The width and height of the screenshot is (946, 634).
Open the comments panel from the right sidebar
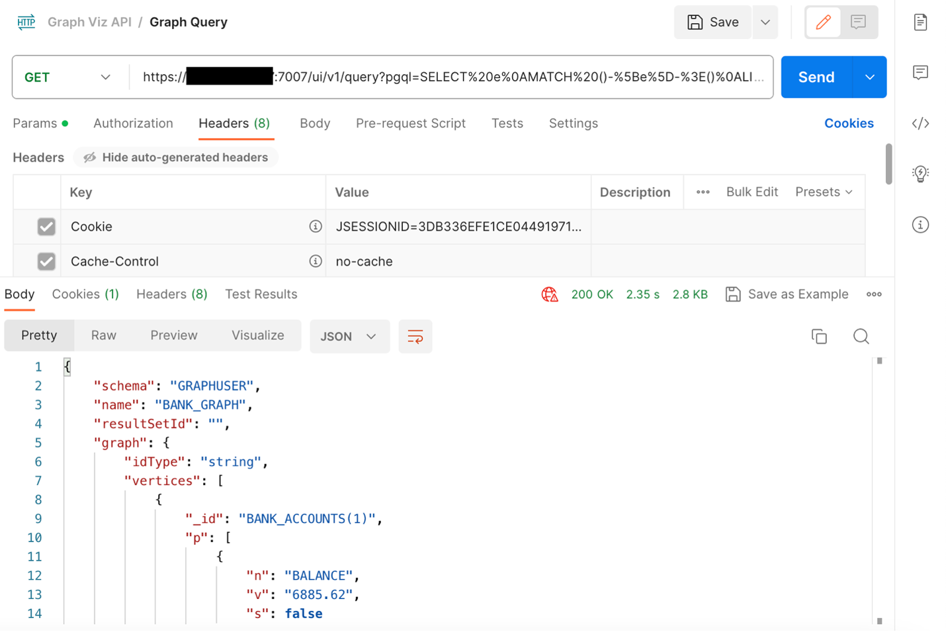[x=920, y=73]
